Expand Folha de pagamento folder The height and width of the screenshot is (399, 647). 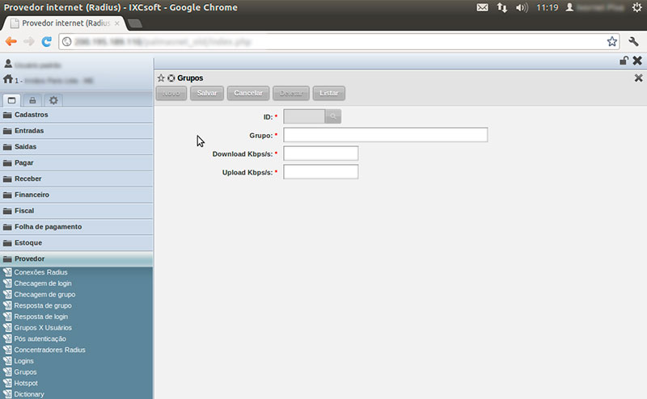pyautogui.click(x=76, y=227)
